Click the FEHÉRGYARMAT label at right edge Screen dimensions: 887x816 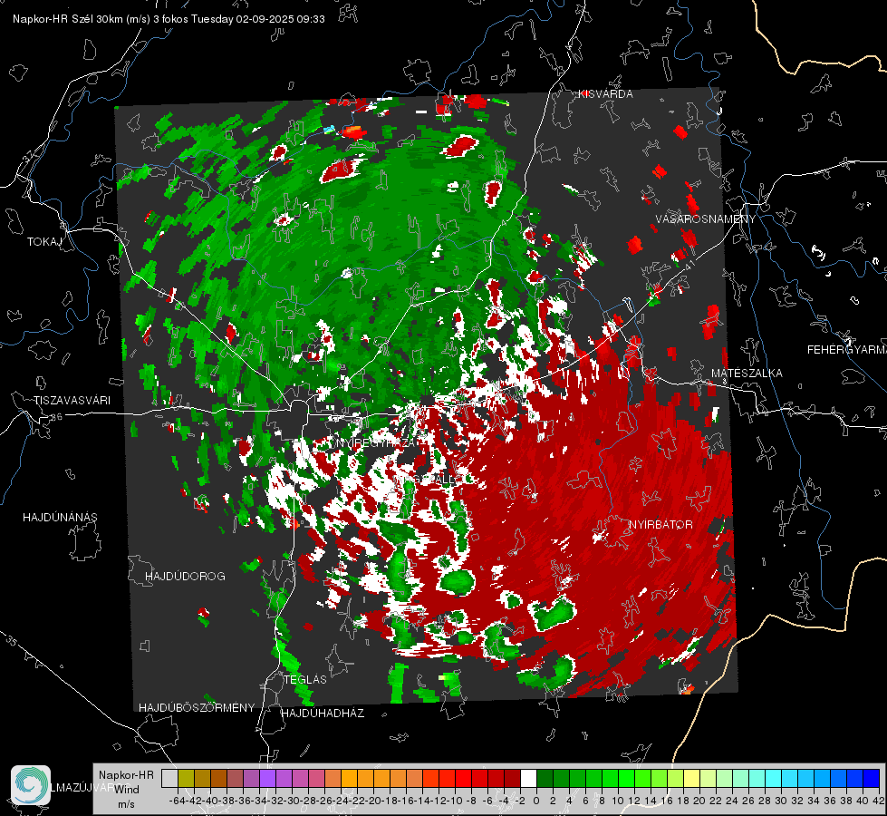[x=847, y=350]
